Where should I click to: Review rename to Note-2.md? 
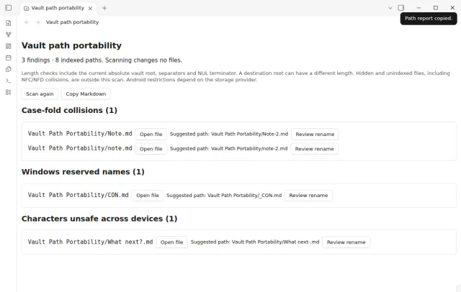click(x=315, y=134)
